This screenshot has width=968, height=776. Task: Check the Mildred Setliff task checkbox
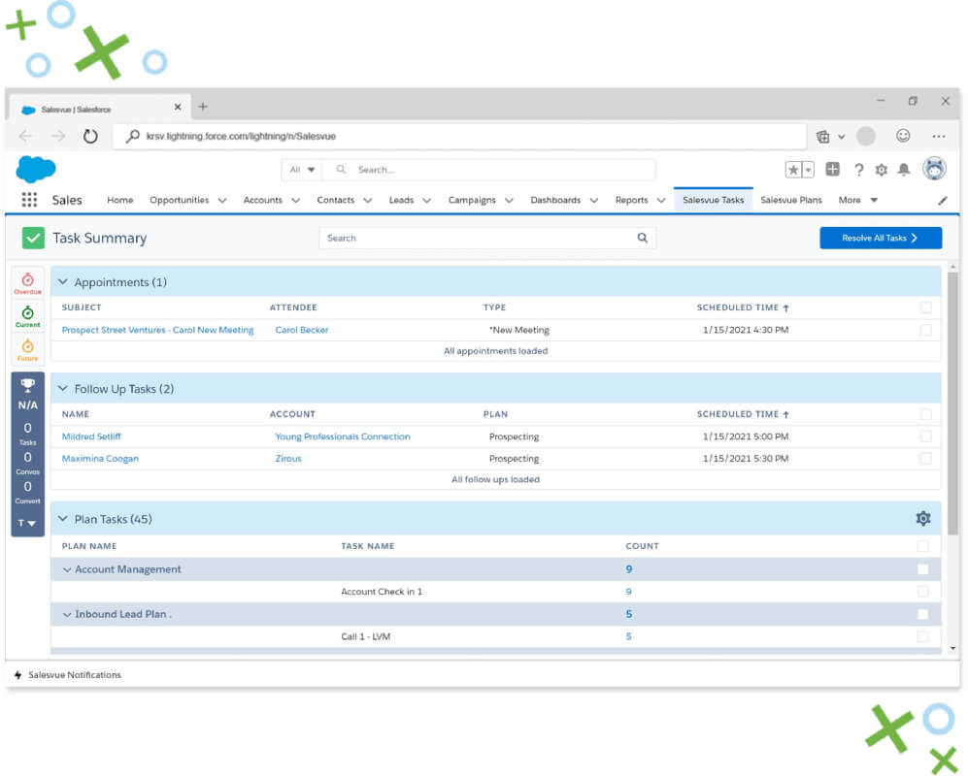coord(925,436)
